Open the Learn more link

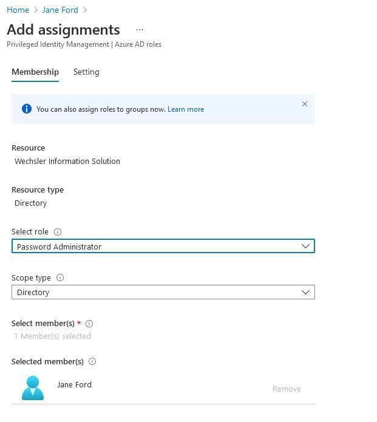[x=186, y=109]
